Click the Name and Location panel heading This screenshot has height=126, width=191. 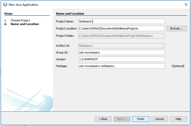coord(70,14)
